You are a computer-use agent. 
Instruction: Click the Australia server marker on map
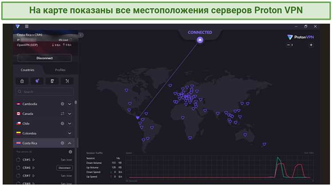click(x=245, y=135)
